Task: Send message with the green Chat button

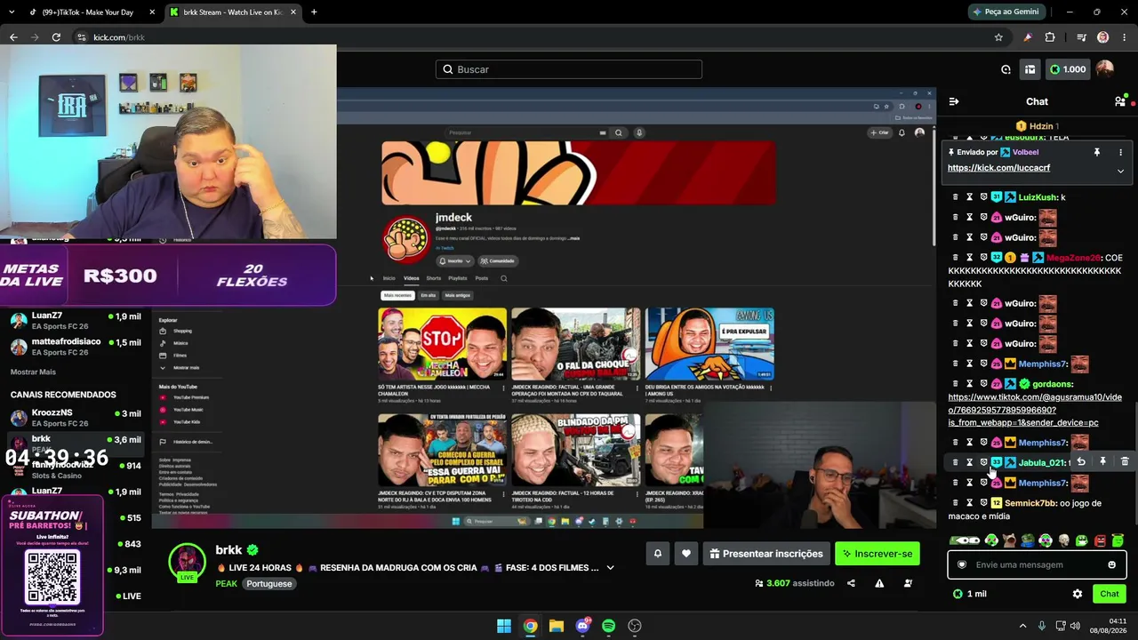Action: tap(1110, 594)
